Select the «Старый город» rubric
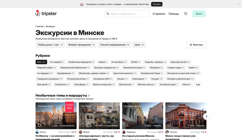This screenshot has width=242, height=140. tap(176, 68)
